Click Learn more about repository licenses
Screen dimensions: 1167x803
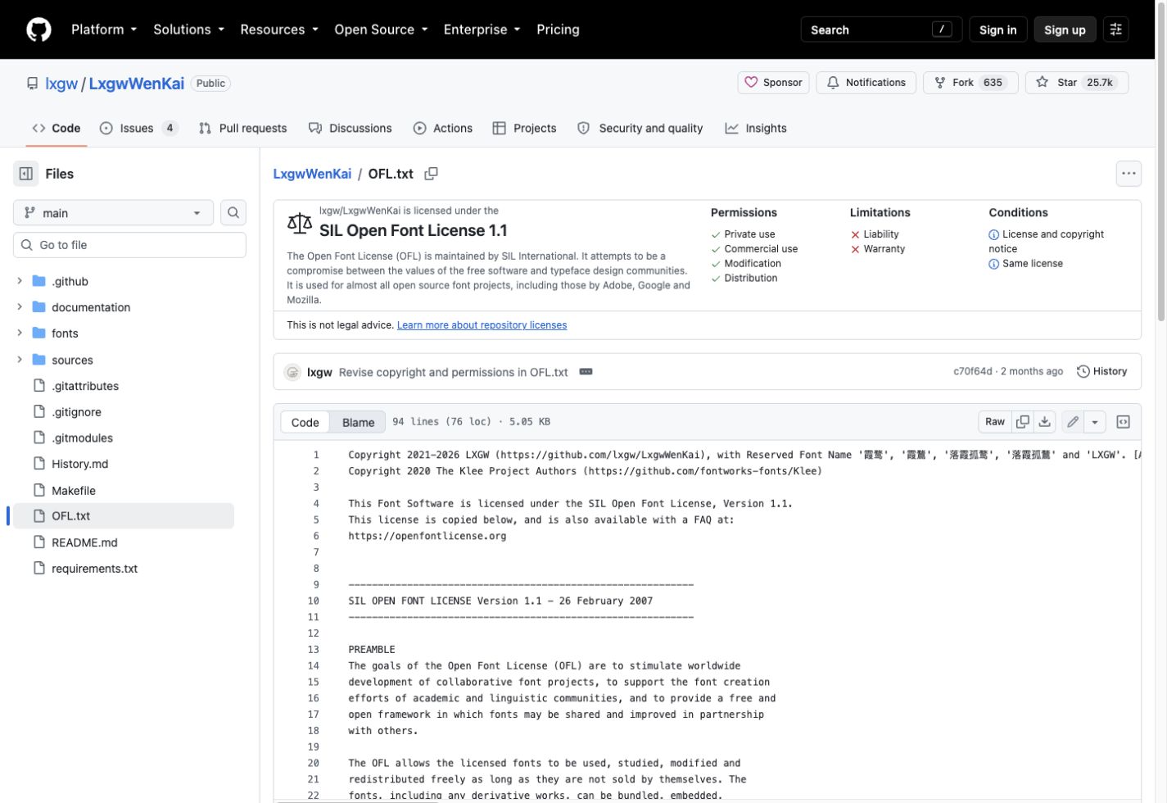click(482, 325)
